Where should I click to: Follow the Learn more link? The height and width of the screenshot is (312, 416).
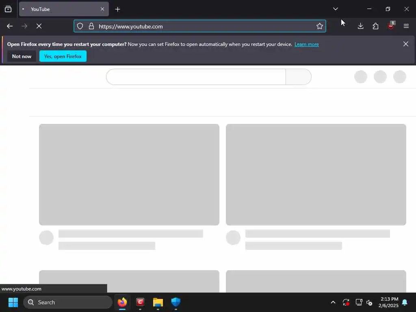pos(306,44)
